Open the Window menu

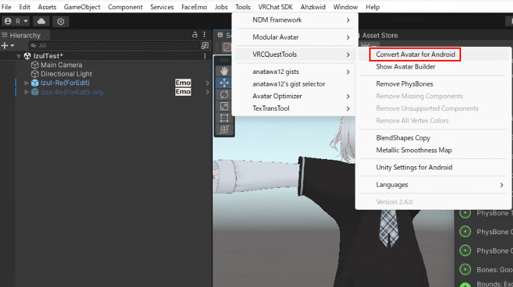[345, 7]
